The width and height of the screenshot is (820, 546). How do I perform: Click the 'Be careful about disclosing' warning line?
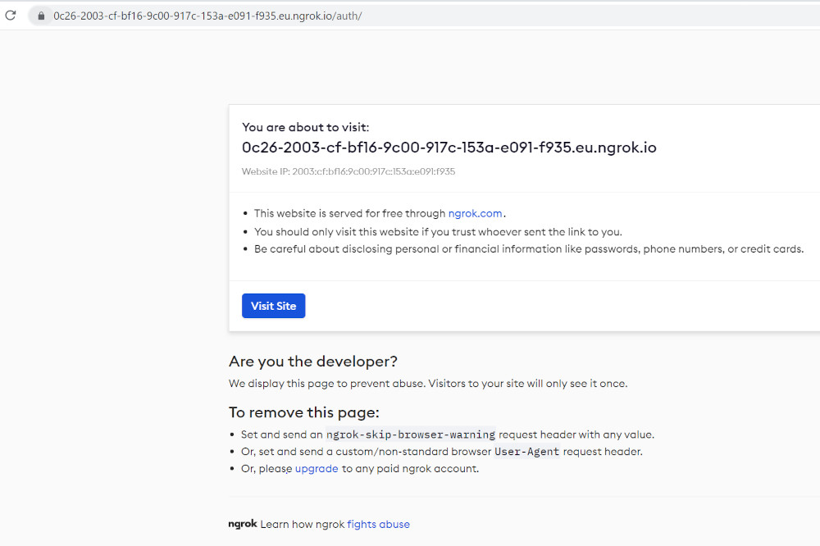529,249
